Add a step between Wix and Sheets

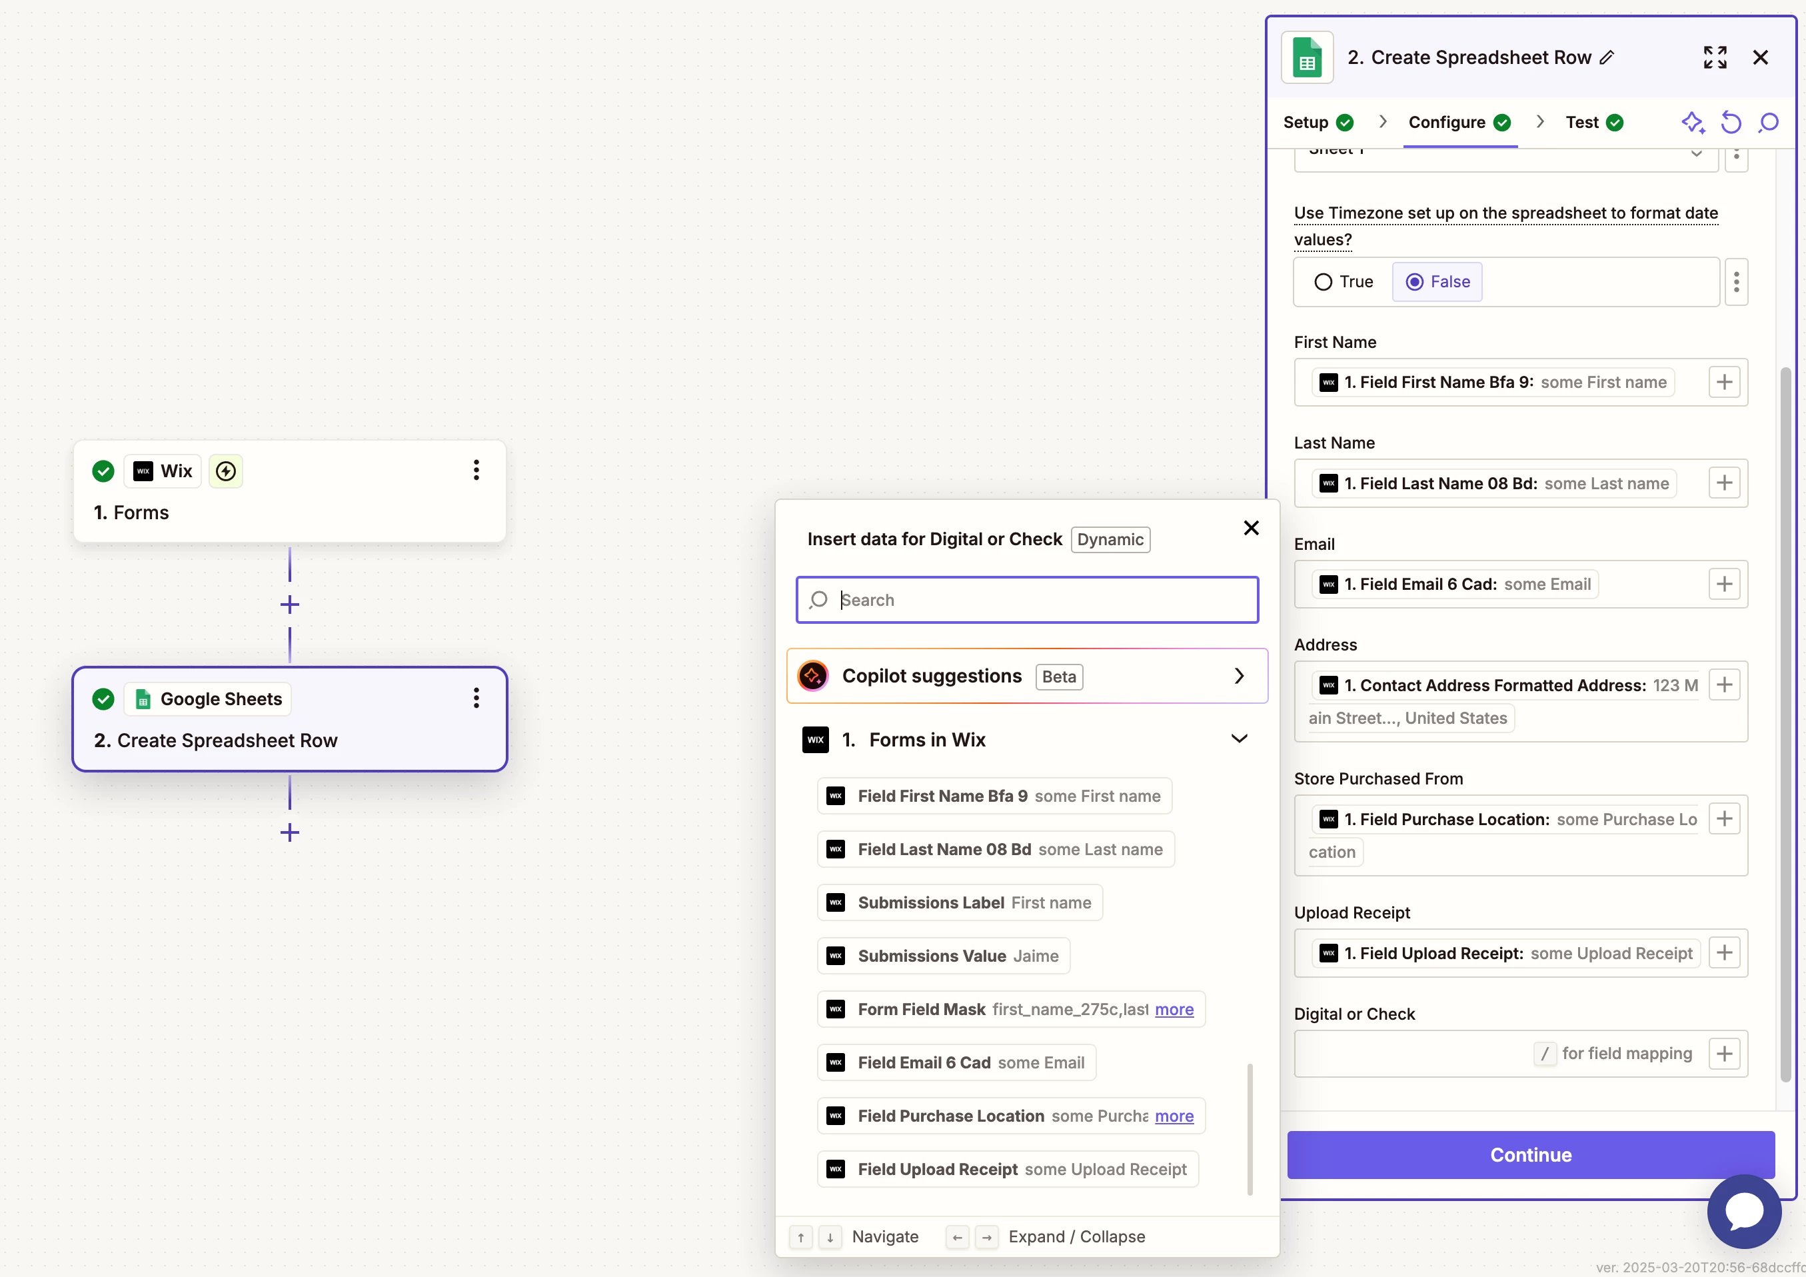click(289, 605)
